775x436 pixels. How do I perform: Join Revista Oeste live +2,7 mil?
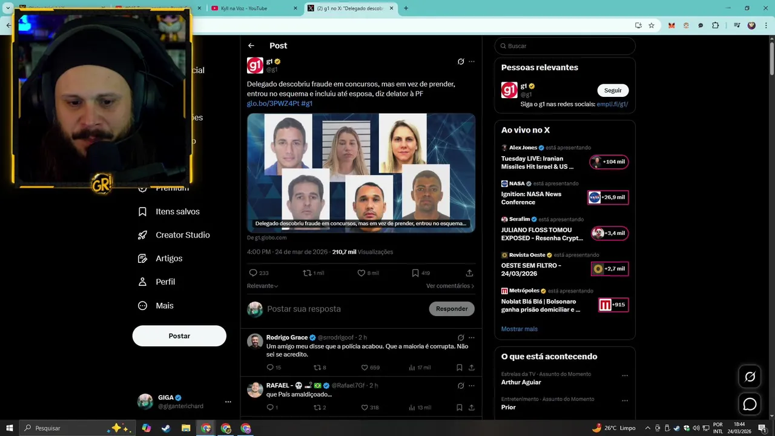610,269
